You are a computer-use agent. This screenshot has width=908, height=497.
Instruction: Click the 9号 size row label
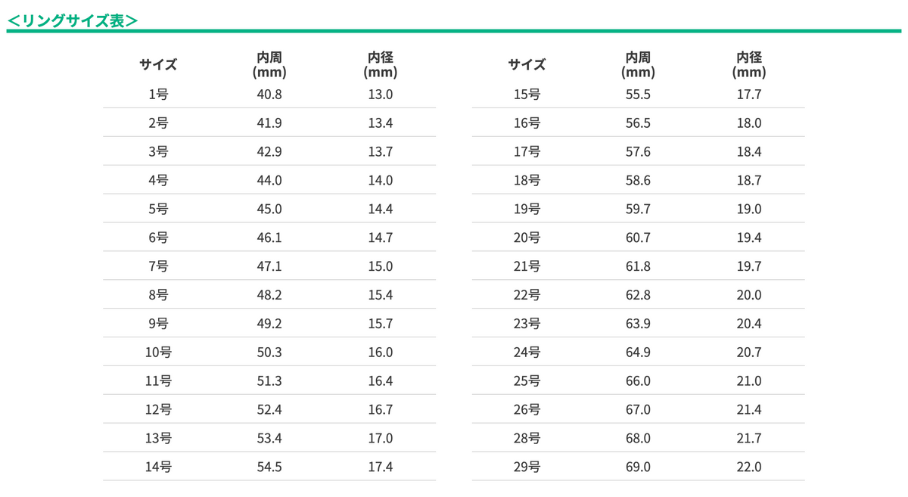coord(158,324)
